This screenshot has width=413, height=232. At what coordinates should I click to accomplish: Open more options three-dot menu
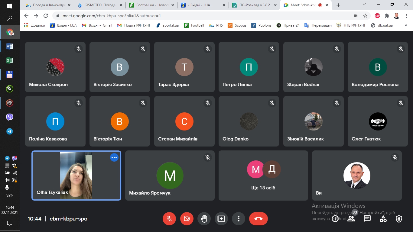click(239, 219)
